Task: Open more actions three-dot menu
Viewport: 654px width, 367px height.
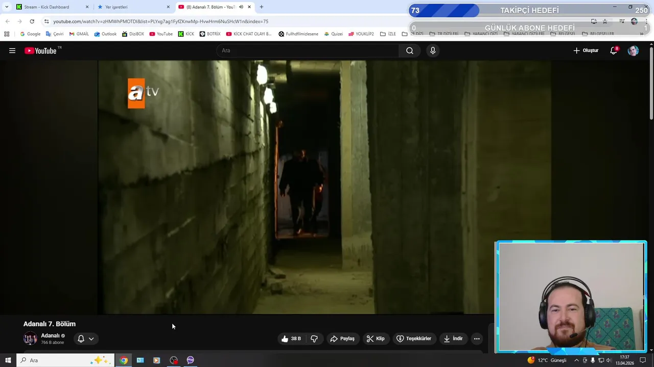Action: [x=477, y=338]
